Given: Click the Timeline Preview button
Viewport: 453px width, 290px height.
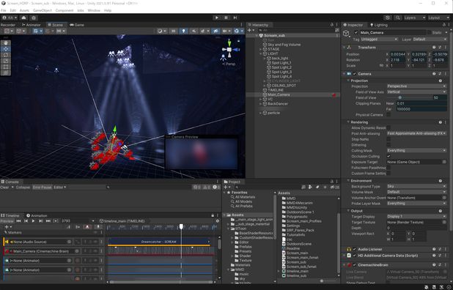Looking at the screenshot, I should click(7, 221).
